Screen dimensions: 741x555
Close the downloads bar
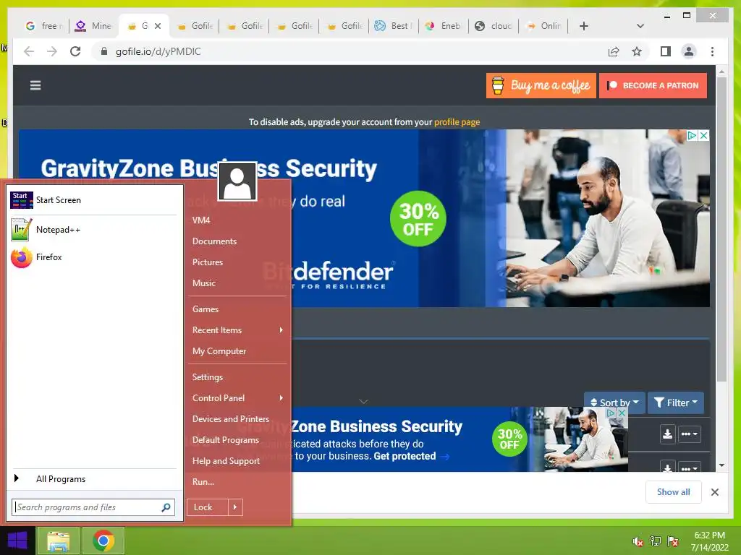point(715,492)
